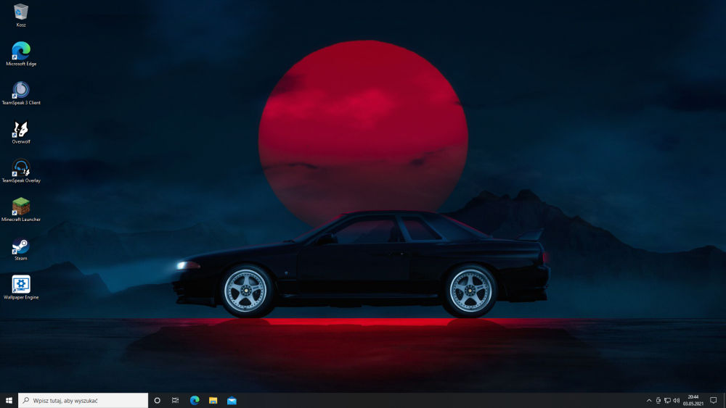Open Cortana from the taskbar

coord(157,400)
